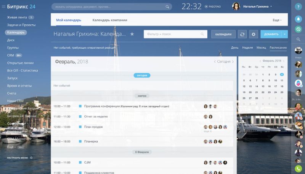The image size is (305, 174).
Task: Switch to the Неделя view
Action: click(x=247, y=47)
